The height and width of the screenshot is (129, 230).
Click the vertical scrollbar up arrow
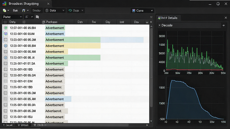[x=152, y=26]
